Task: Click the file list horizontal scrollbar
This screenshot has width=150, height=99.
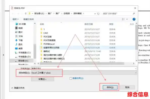Action: pyautogui.click(x=82, y=63)
